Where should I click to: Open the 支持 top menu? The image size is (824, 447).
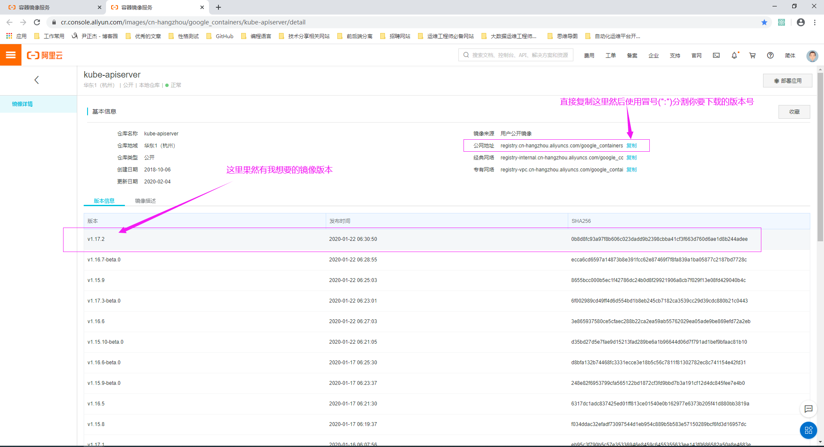click(x=675, y=55)
